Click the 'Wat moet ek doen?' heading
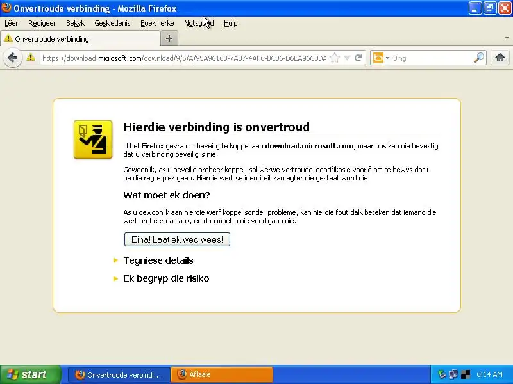Viewport: 513px width, 384px height. tap(167, 195)
